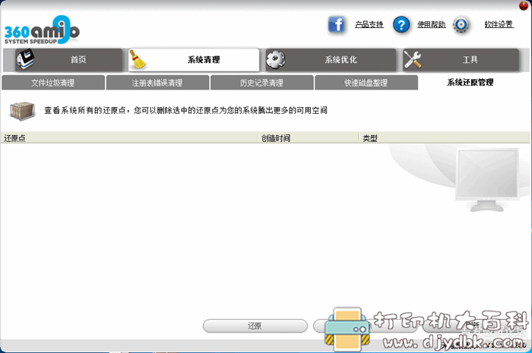The image size is (532, 353).
Task: Open the 注册表错误清理 sub-tab
Action: tap(157, 83)
